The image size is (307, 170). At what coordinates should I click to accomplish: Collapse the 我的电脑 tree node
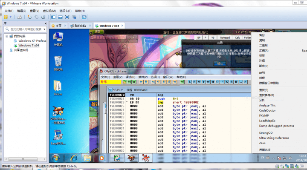point(7,36)
